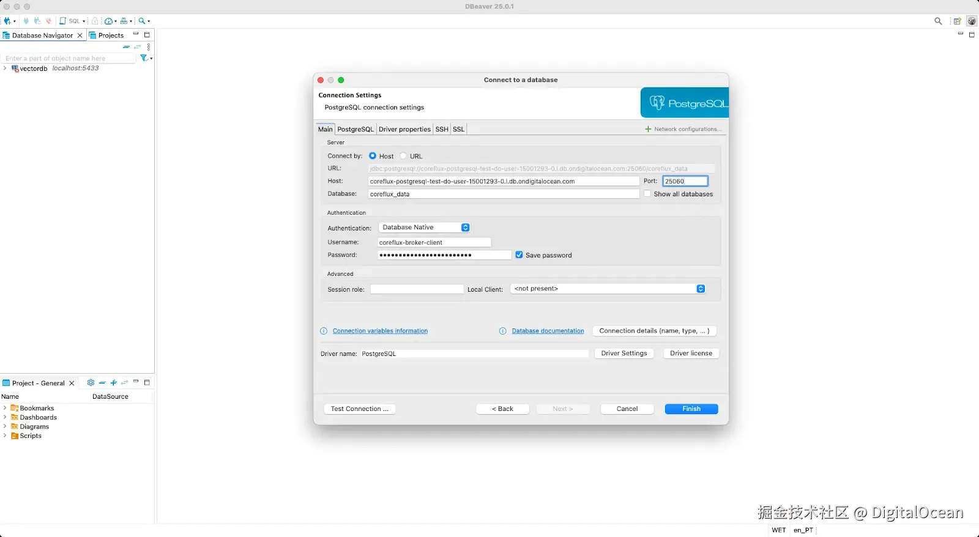Click the diagram tools icon in toolbar

[x=124, y=21]
